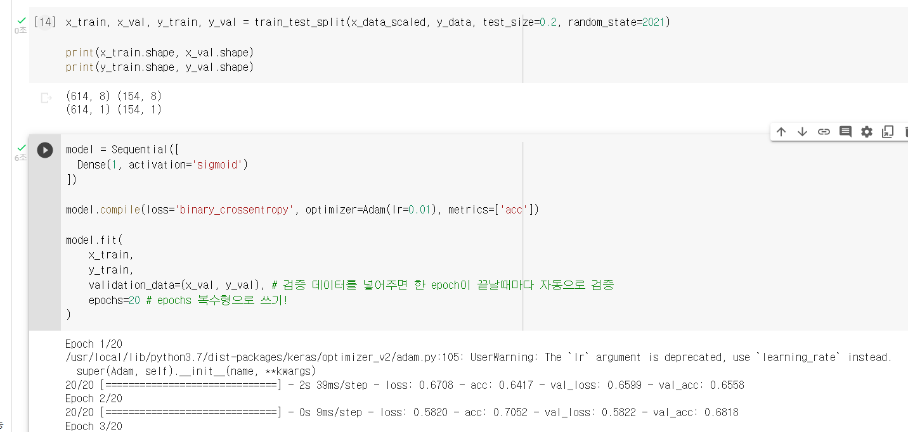908x432 pixels.
Task: Click the x_train, argument line in model.fit
Action: coord(111,255)
